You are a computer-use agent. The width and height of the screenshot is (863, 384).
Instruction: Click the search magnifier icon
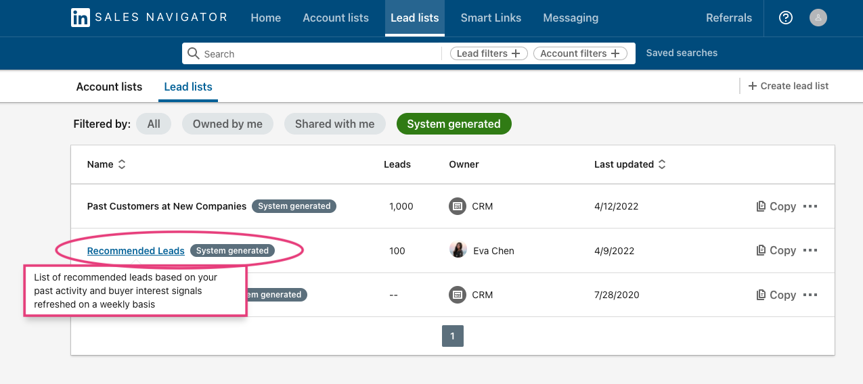[194, 53]
